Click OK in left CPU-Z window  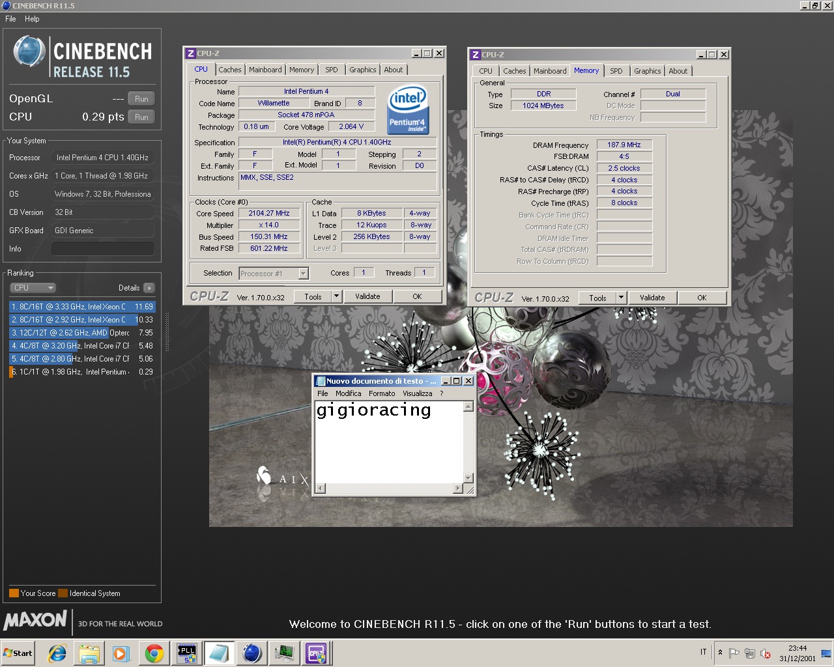[x=417, y=297]
